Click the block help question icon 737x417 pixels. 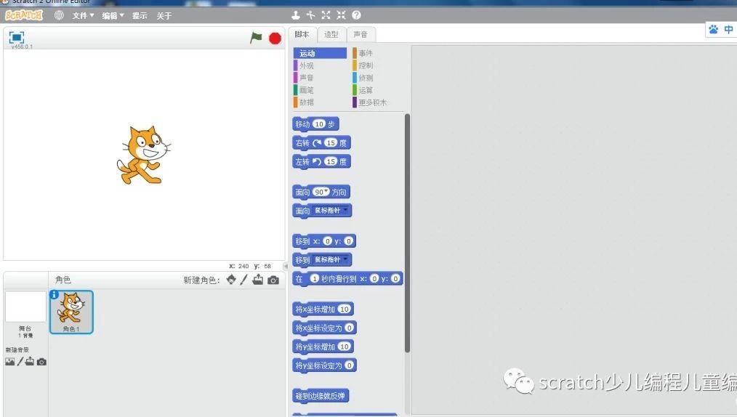tap(356, 15)
